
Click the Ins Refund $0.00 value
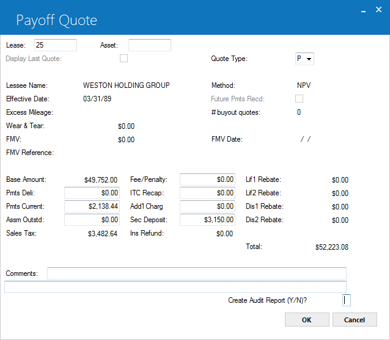(224, 233)
